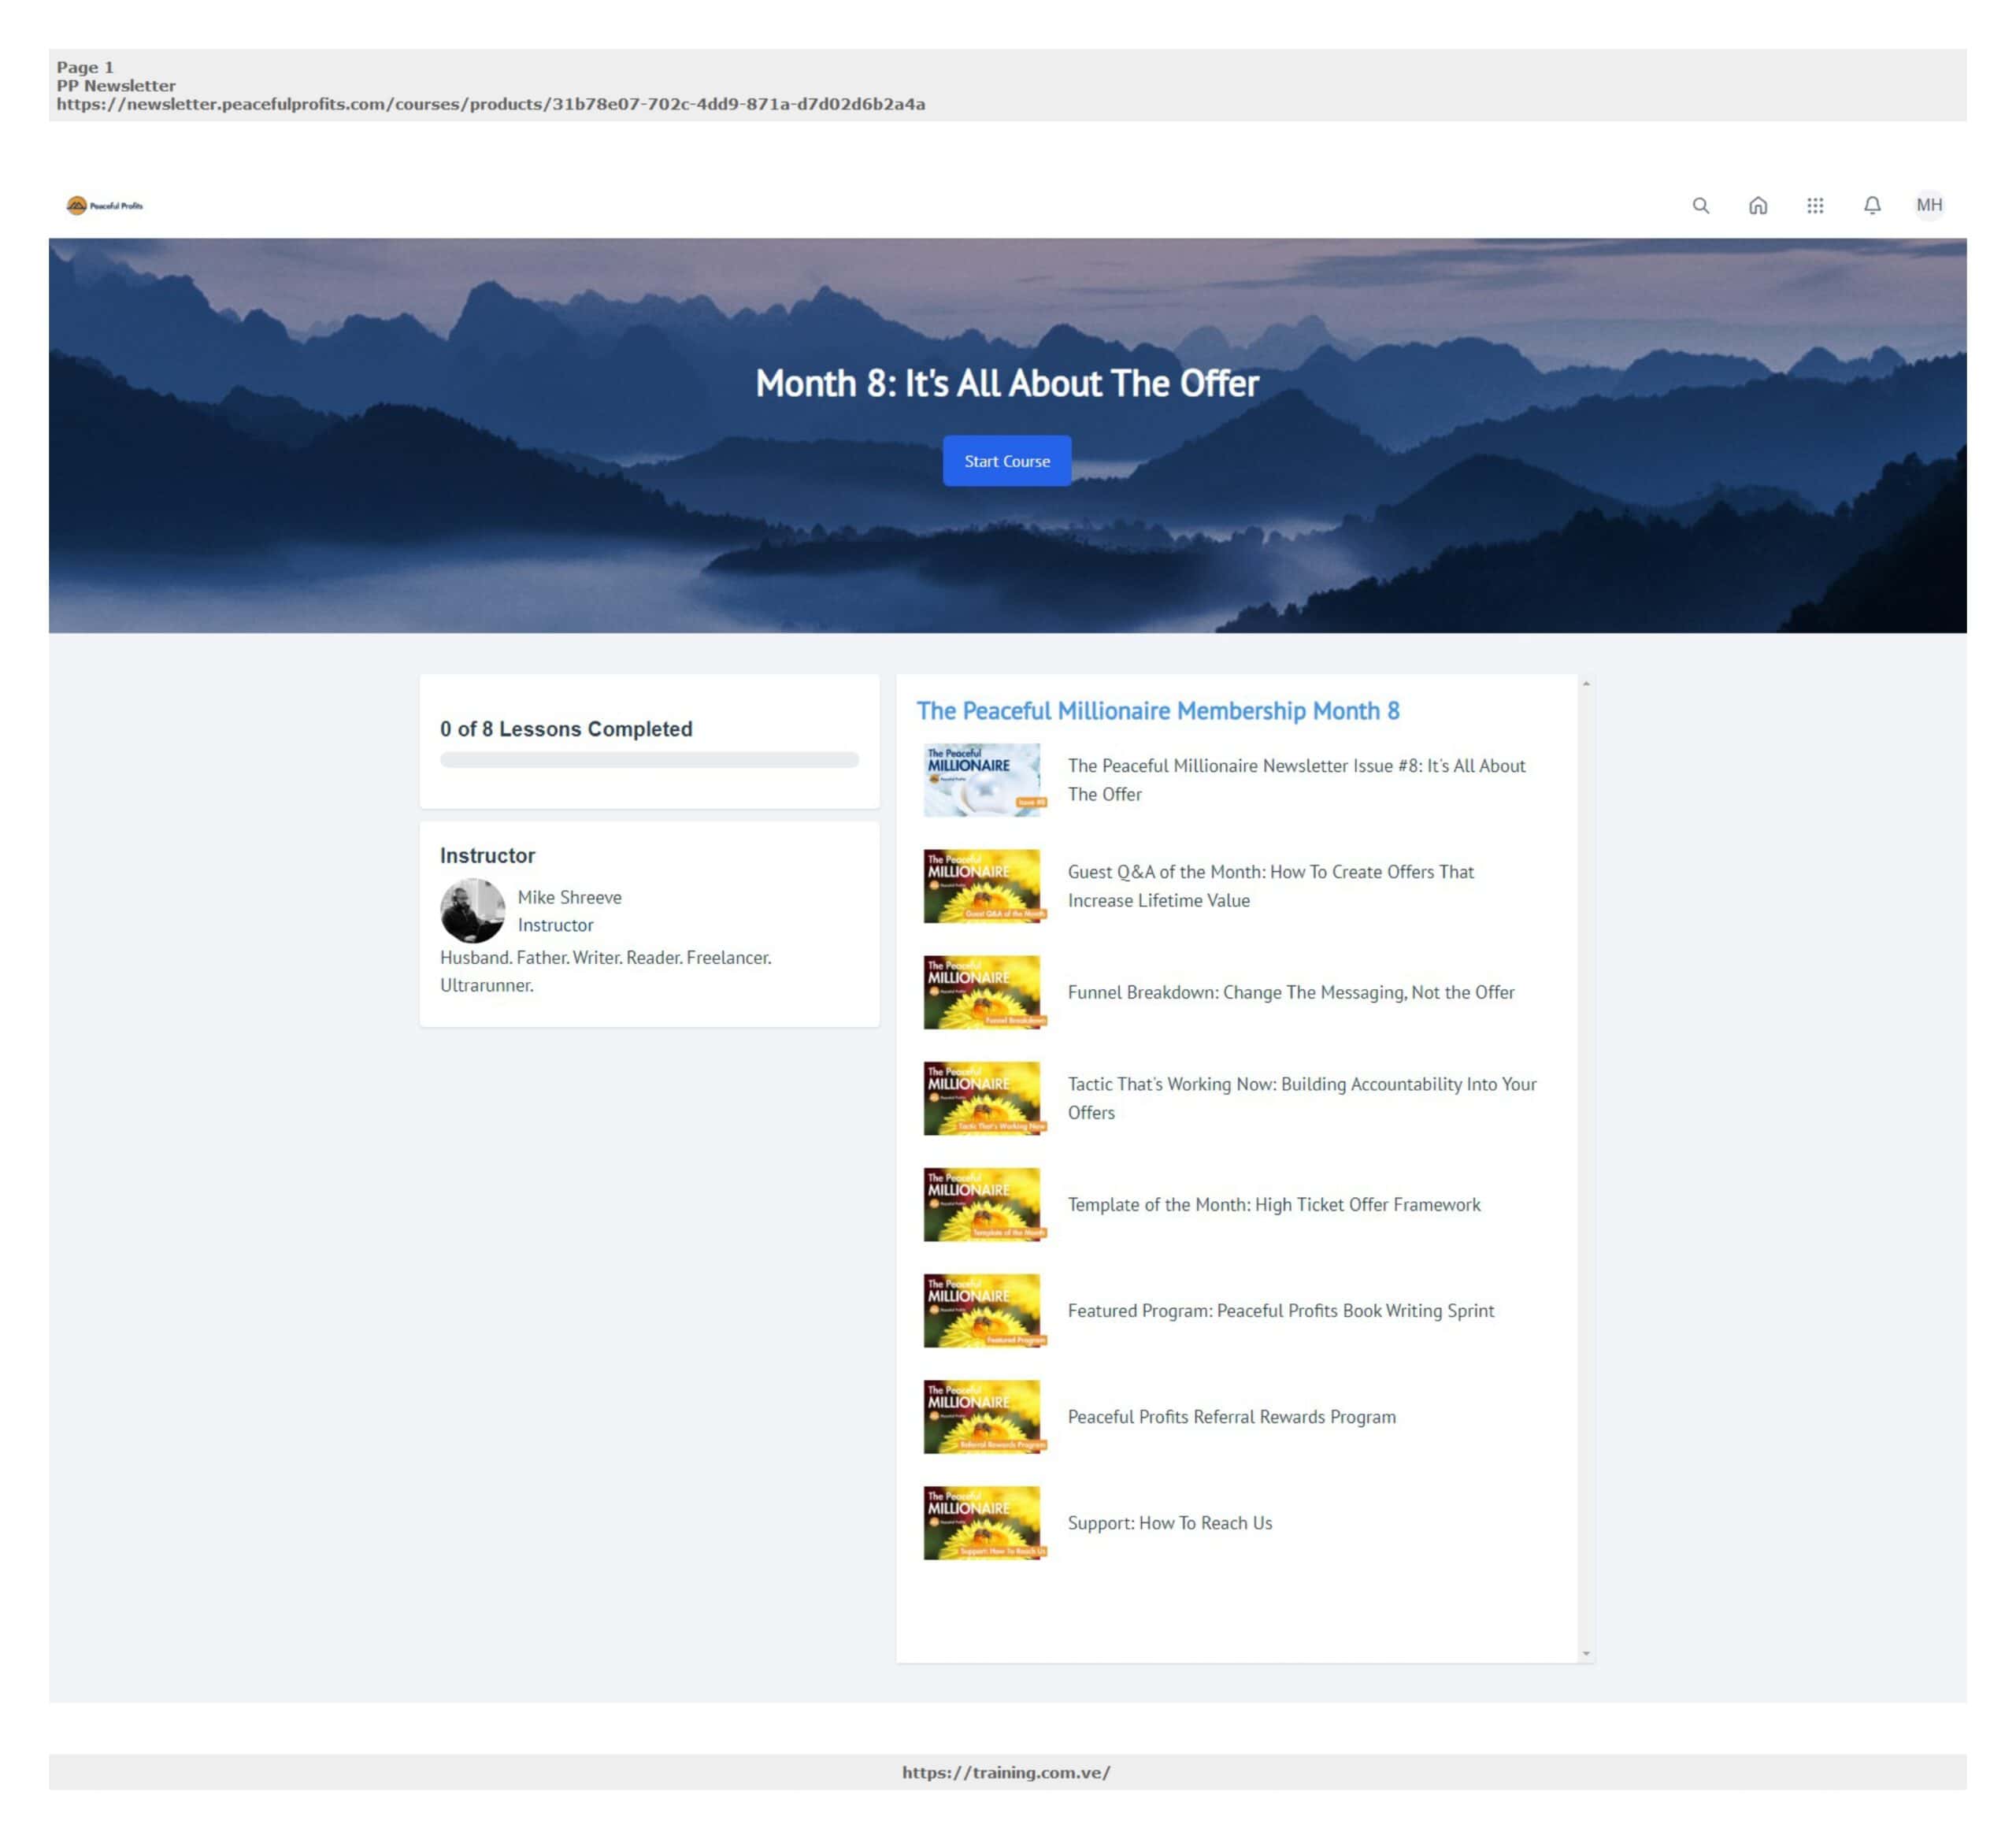Open the apps grid icon
The image size is (2016, 1839).
pos(1814,206)
